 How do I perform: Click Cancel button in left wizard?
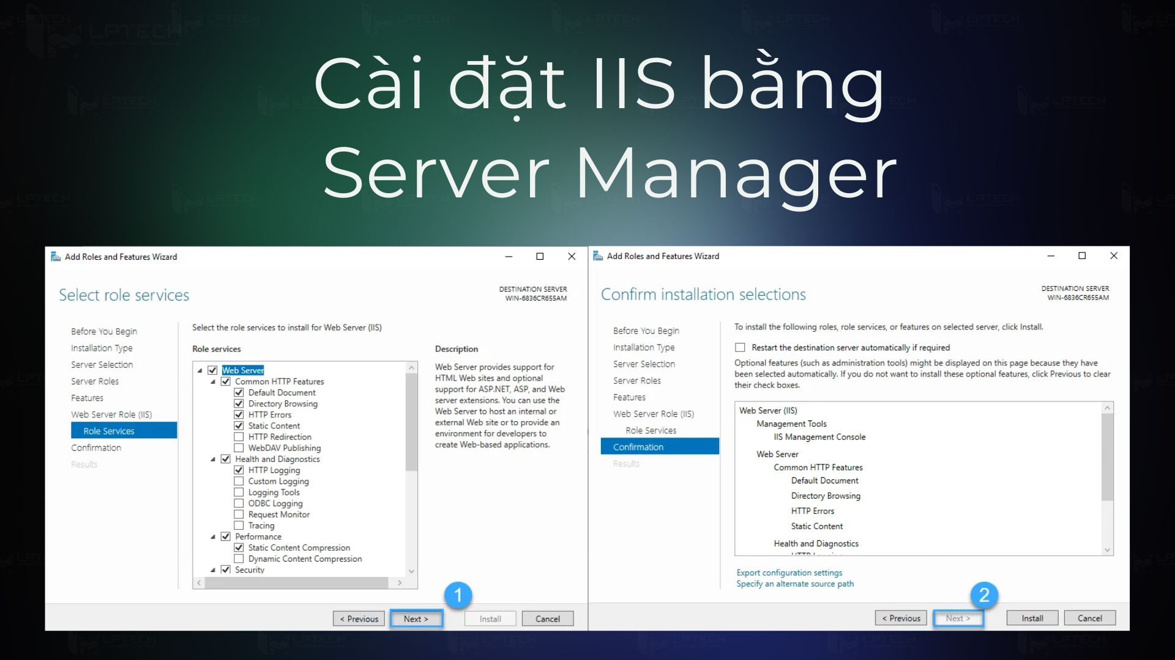click(x=548, y=618)
